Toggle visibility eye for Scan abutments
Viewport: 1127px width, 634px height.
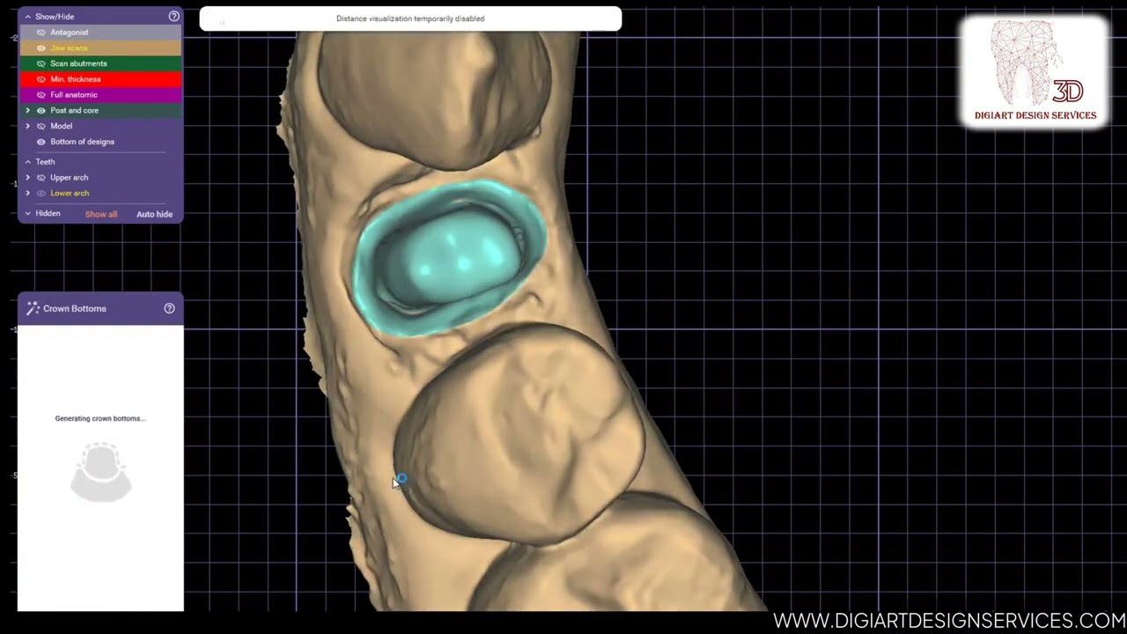click(41, 63)
